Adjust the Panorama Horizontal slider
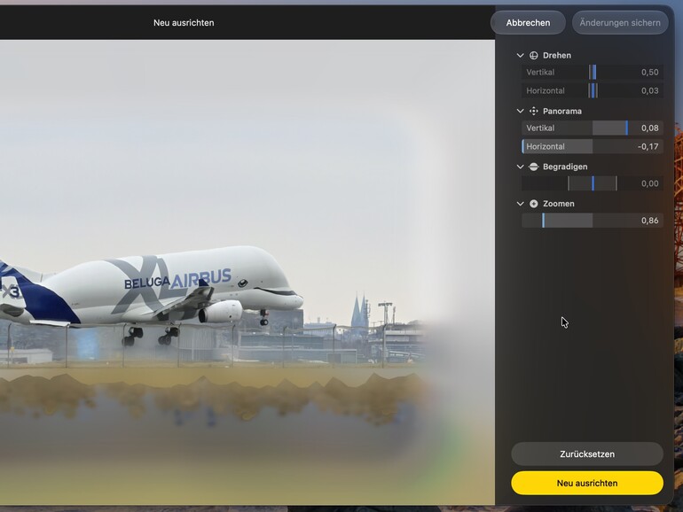Screen dimensions: 683x512 coord(593,146)
